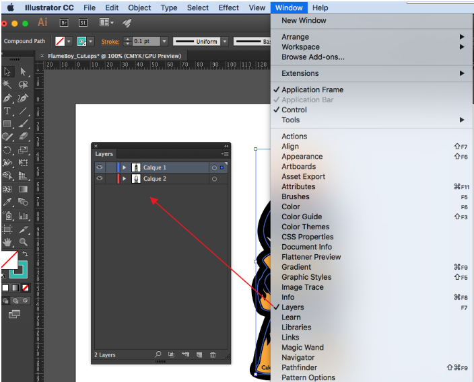Screen dimensions: 474x382
Task: Choose the Eraser tool
Action: tap(23, 137)
